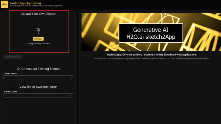Click the upload arrow icon
This screenshot has width=221, height=124.
point(38,31)
